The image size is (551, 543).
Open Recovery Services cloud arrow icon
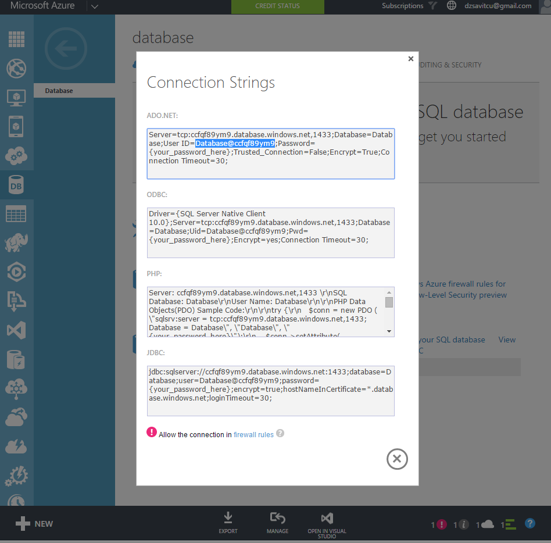point(16,417)
